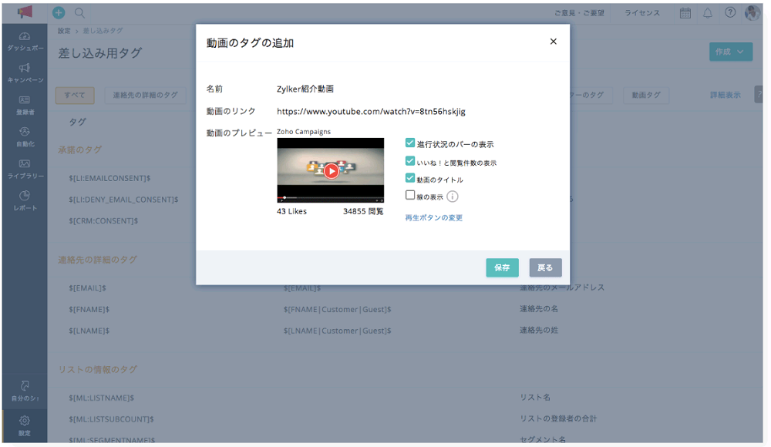Select the 動画タグ tab
This screenshot has height=447, width=771.
(x=646, y=95)
